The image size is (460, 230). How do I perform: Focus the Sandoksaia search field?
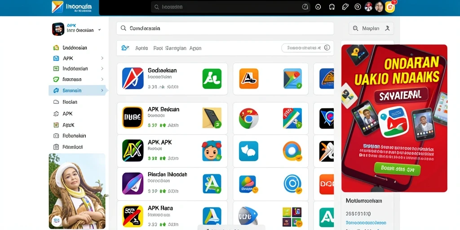coord(225,28)
